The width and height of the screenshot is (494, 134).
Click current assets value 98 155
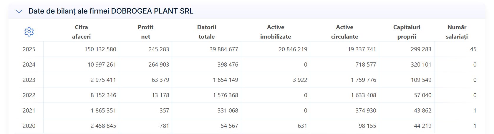point(367,126)
